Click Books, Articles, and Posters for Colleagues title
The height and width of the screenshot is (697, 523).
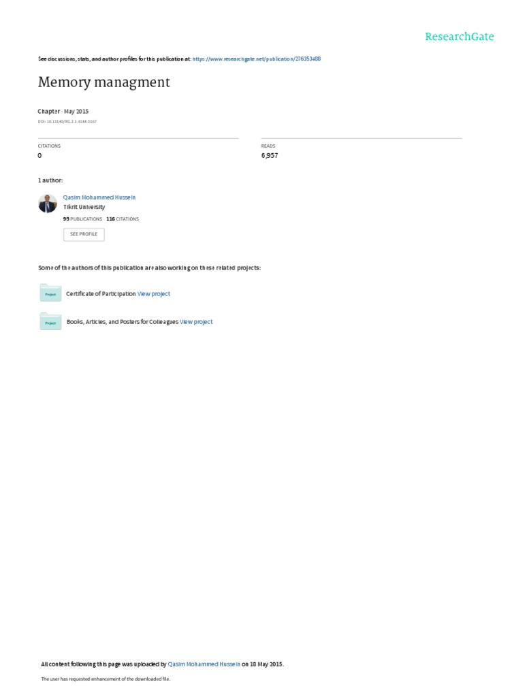point(123,322)
